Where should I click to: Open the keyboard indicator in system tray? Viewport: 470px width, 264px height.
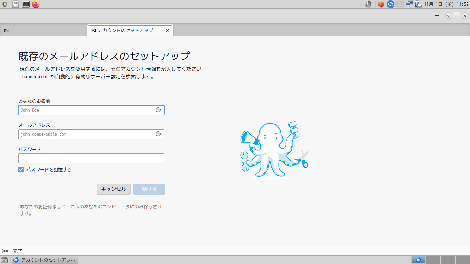point(399,4)
